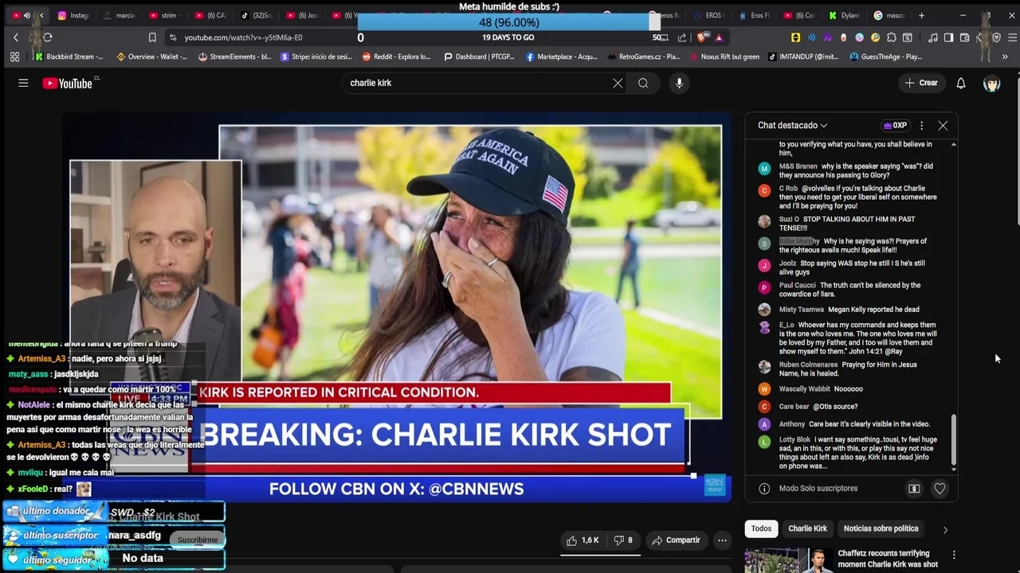
Task: Go back in browser history
Action: [x=15, y=37]
